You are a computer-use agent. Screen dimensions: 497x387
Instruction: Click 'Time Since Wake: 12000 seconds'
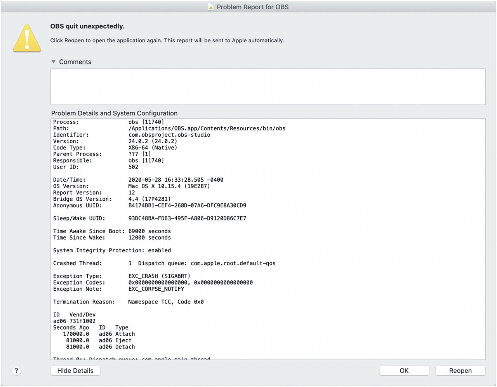[112, 238]
